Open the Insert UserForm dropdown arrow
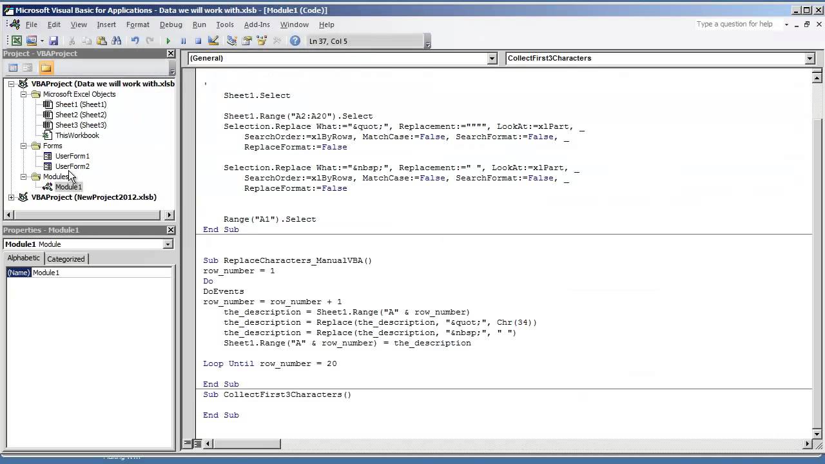The width and height of the screenshot is (825, 464). click(41, 41)
